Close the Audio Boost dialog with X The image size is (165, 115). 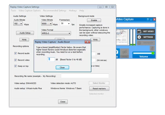(87, 42)
